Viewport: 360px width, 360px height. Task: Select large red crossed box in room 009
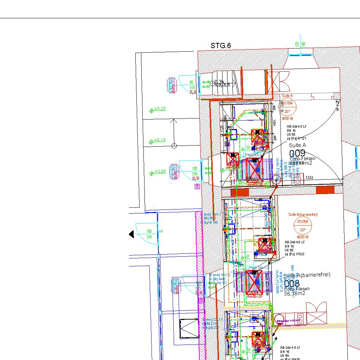255,170
